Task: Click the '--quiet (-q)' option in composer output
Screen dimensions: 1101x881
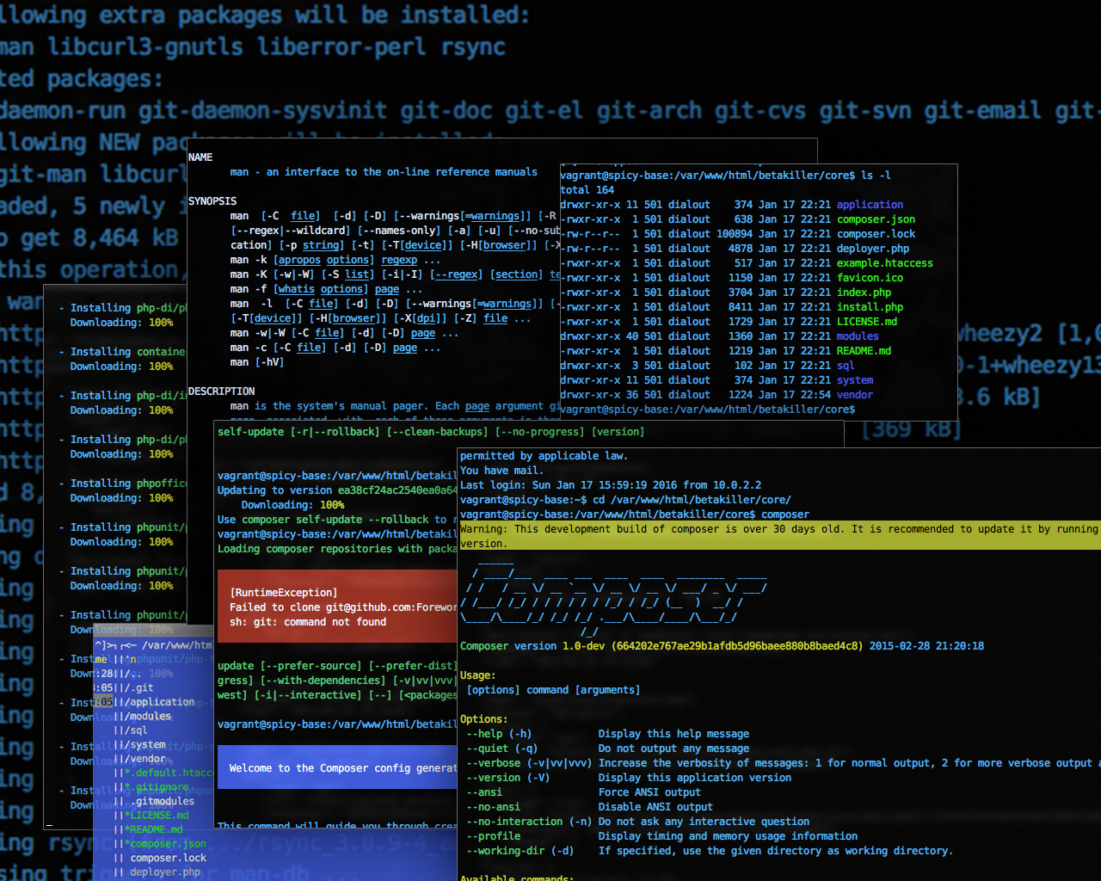Action: pyautogui.click(x=501, y=749)
